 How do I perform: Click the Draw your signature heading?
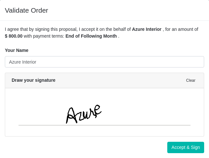[33, 80]
